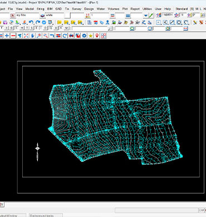Click the undo arrow icon
The image size is (206, 217).
coord(31,22)
